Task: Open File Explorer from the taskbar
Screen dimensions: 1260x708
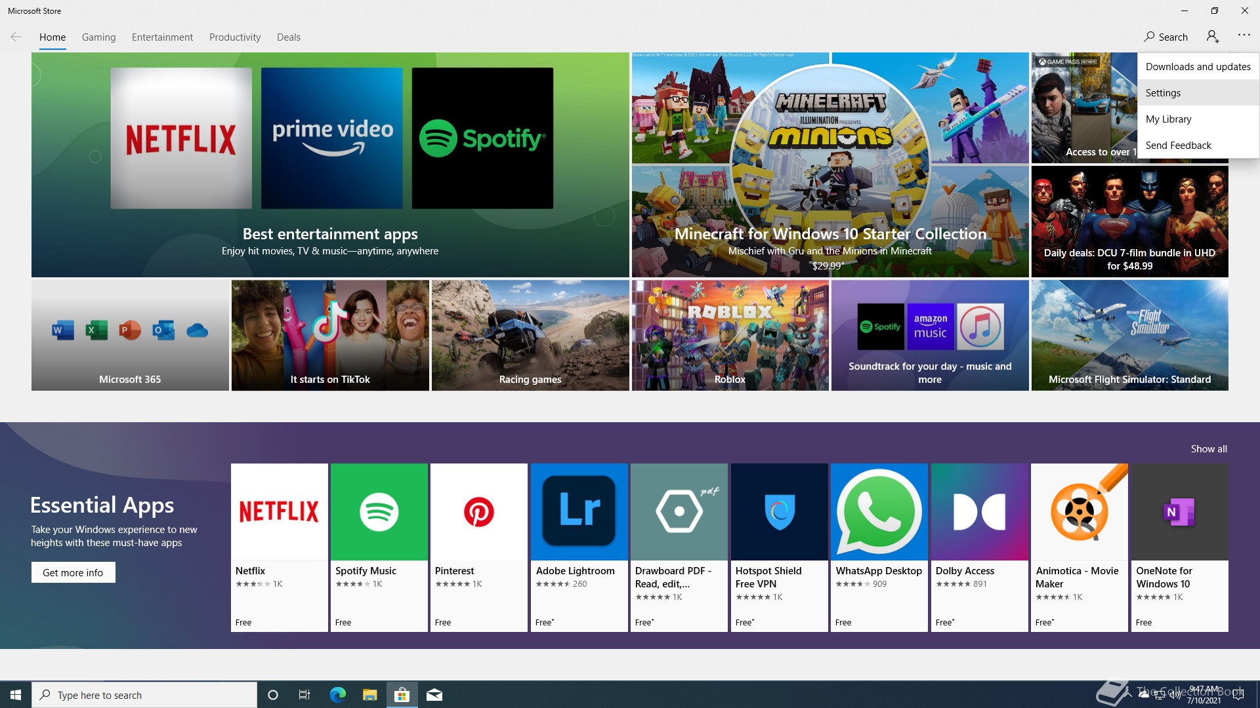Action: point(369,695)
